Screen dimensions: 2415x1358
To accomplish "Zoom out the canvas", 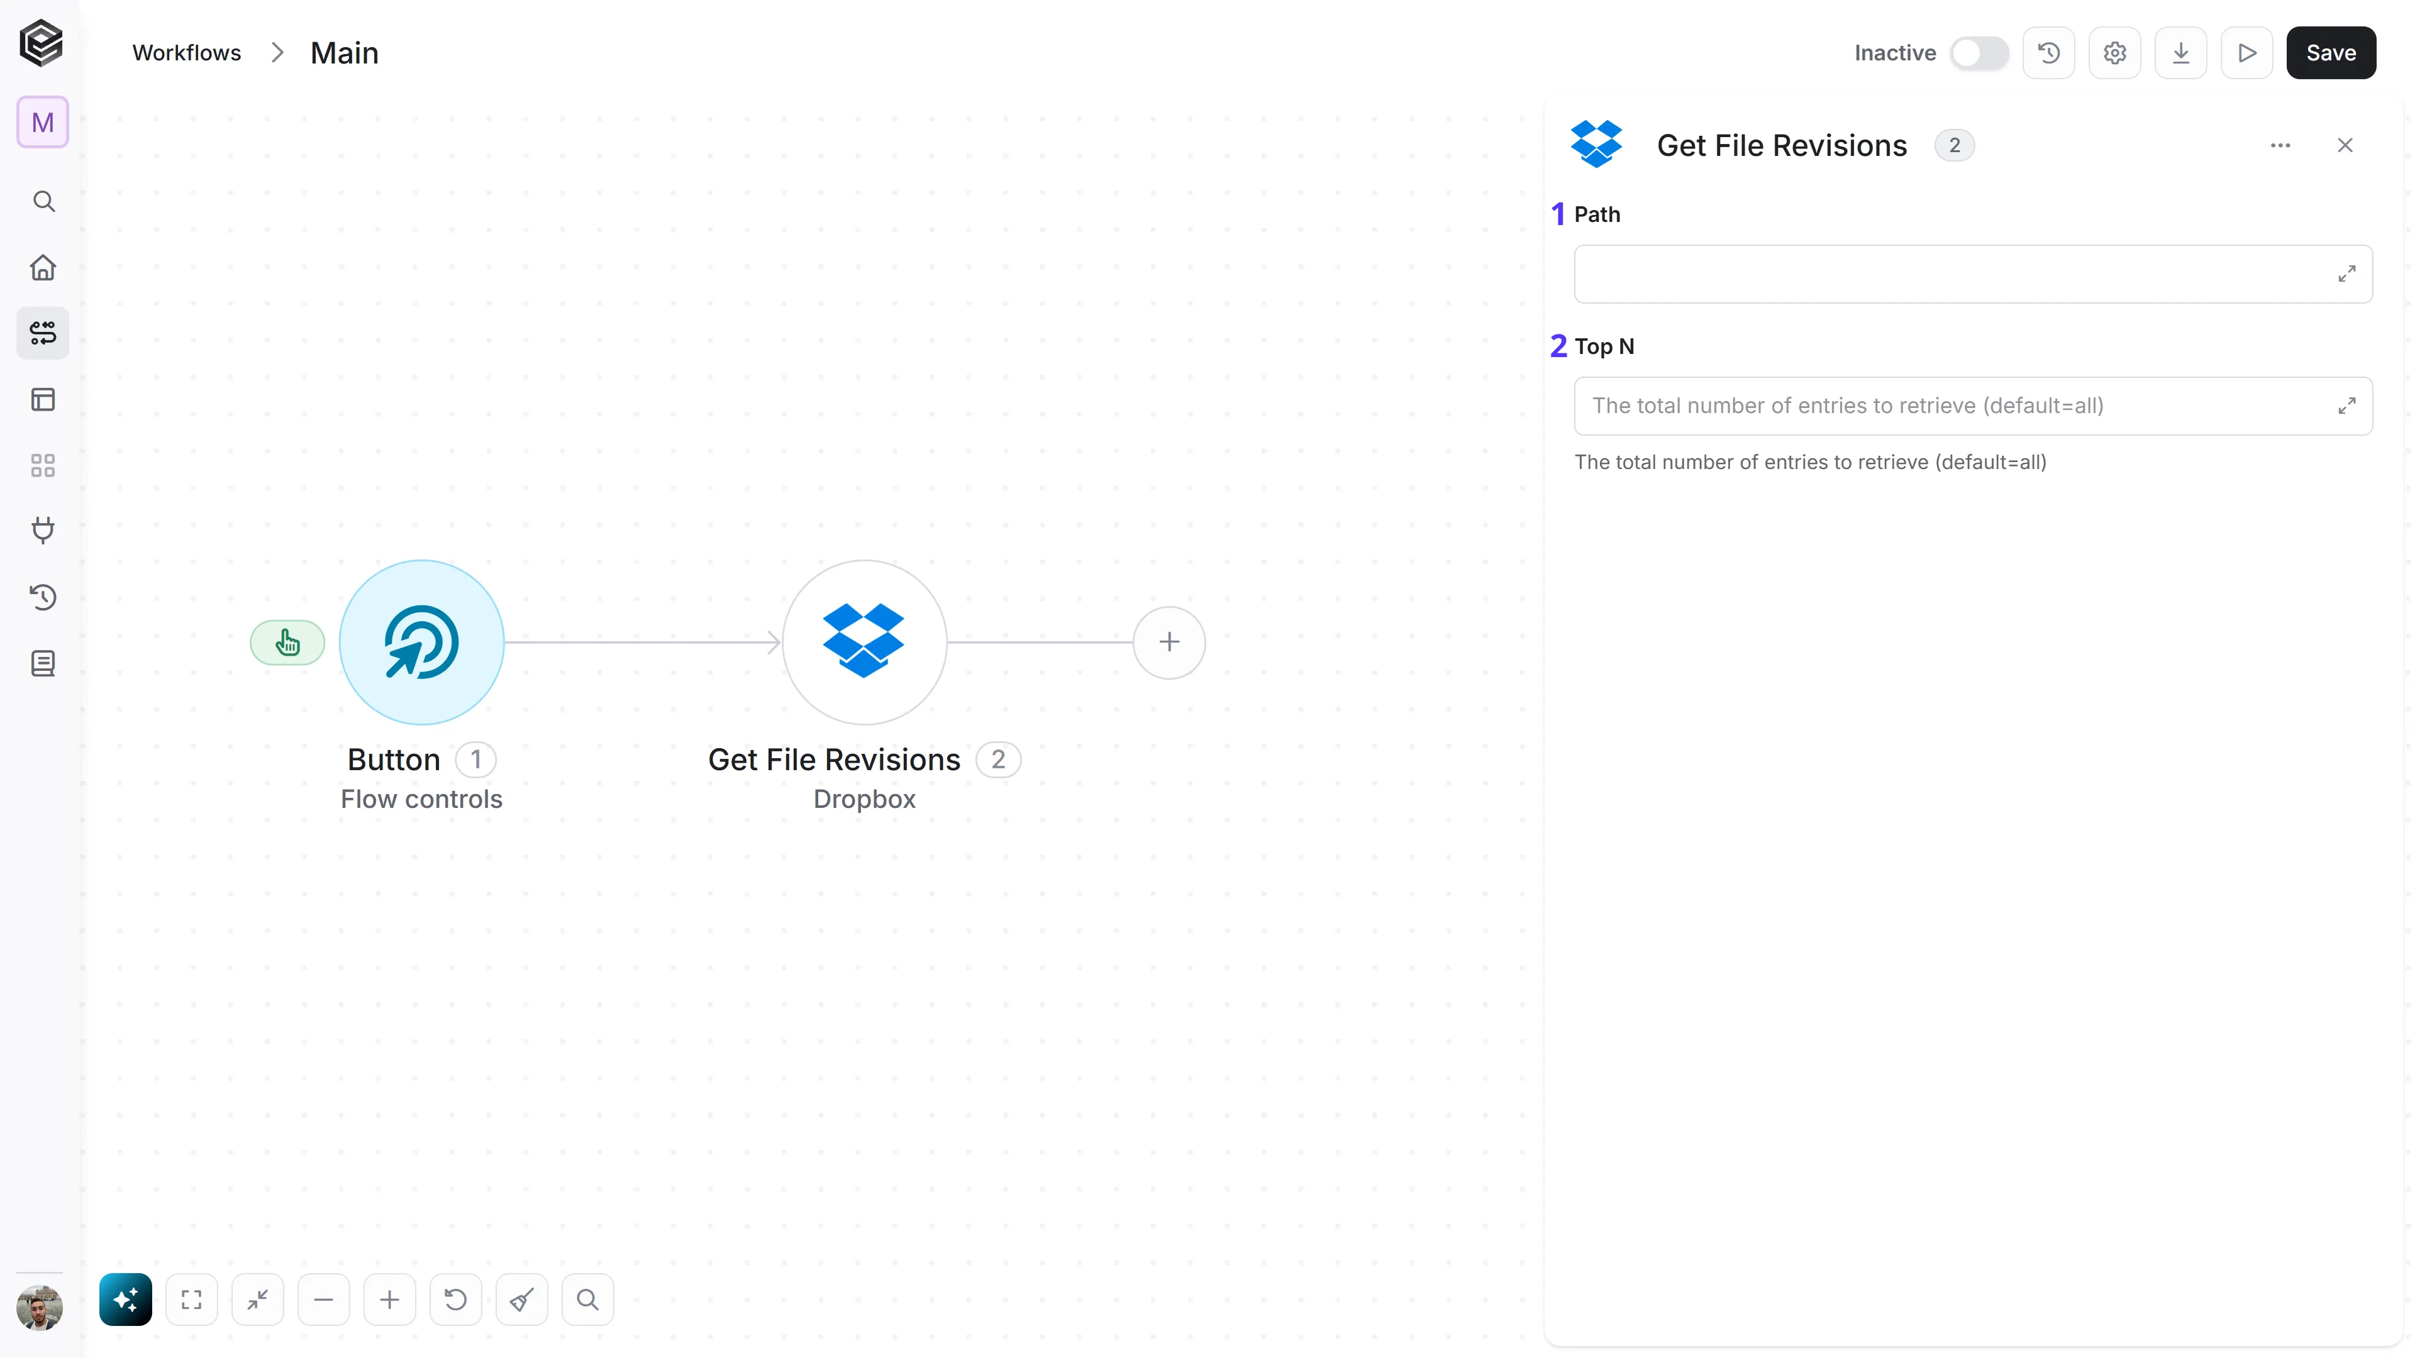I will pos(323,1299).
